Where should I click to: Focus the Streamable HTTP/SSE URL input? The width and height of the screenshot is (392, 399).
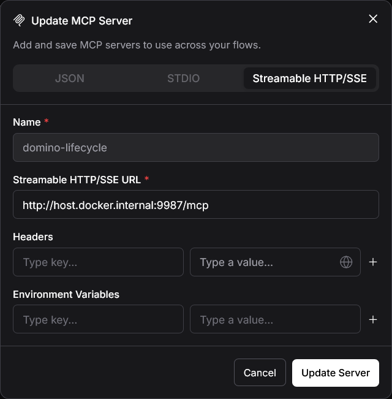click(196, 204)
